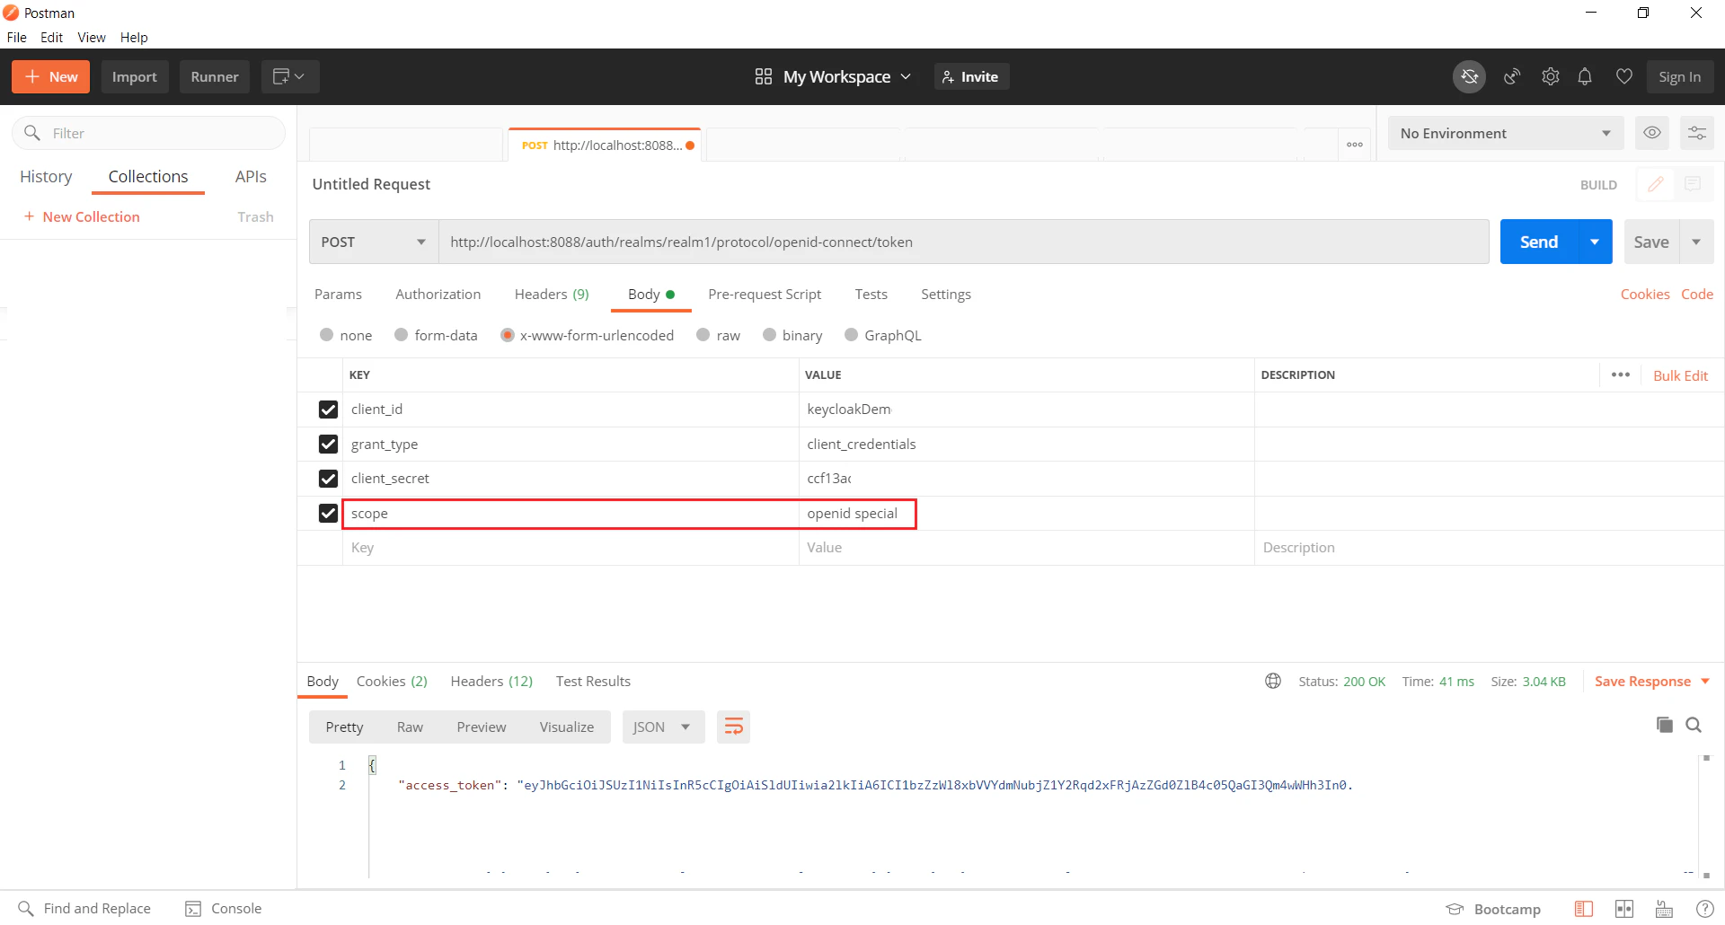Click the offline sync status icon
This screenshot has width=1725, height=925.
1469,77
